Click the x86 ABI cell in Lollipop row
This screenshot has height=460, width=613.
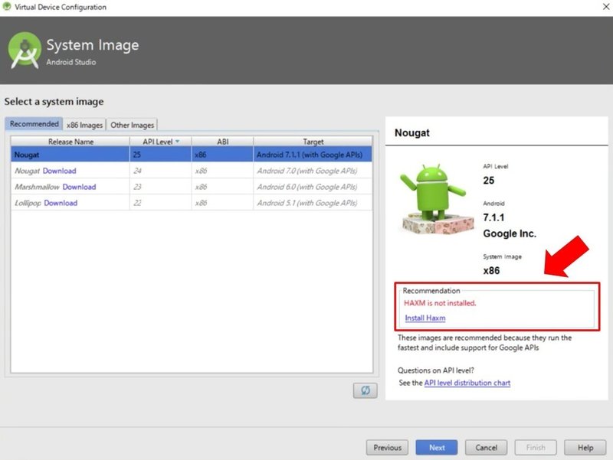point(222,203)
